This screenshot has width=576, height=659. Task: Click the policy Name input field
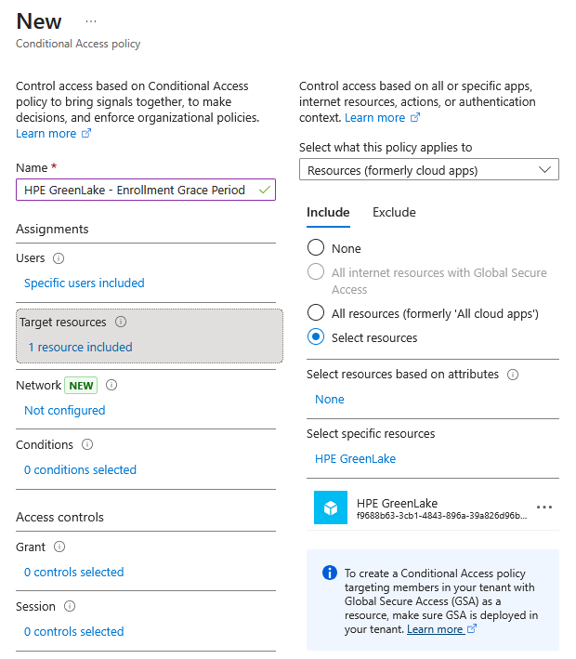(x=136, y=190)
